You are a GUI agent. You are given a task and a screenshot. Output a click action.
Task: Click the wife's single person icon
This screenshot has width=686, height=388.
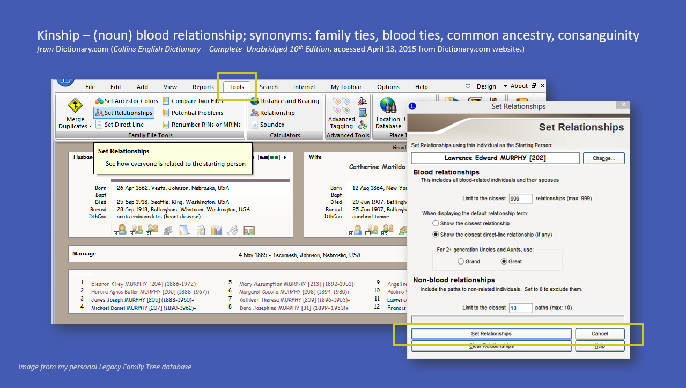click(x=357, y=230)
